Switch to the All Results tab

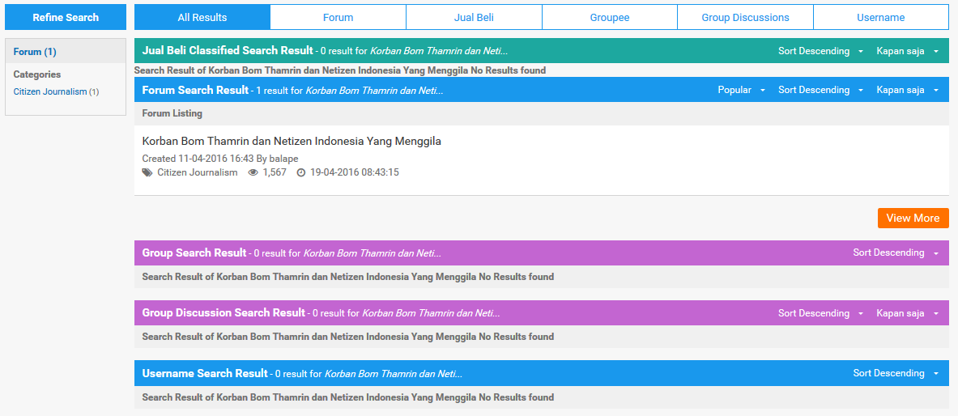click(x=202, y=17)
